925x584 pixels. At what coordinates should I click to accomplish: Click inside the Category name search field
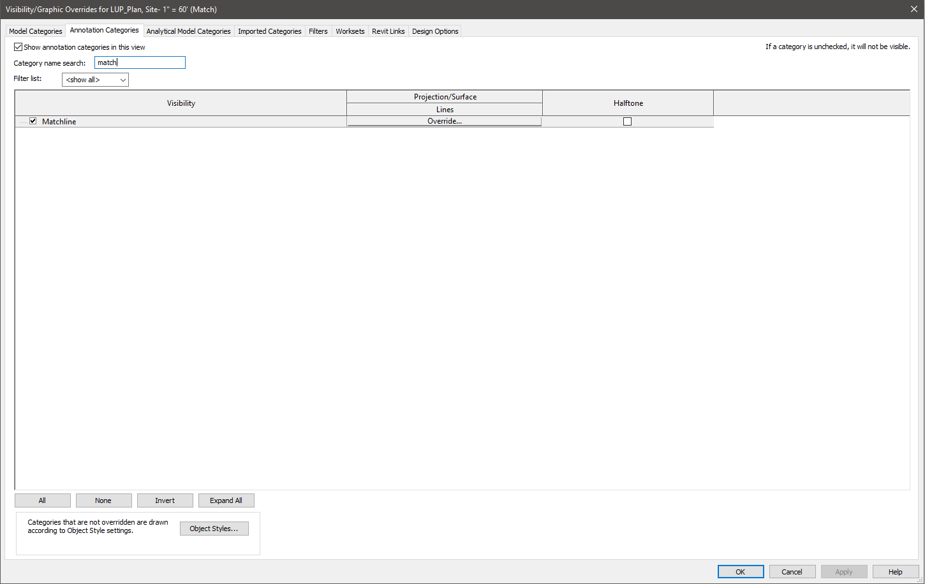139,62
